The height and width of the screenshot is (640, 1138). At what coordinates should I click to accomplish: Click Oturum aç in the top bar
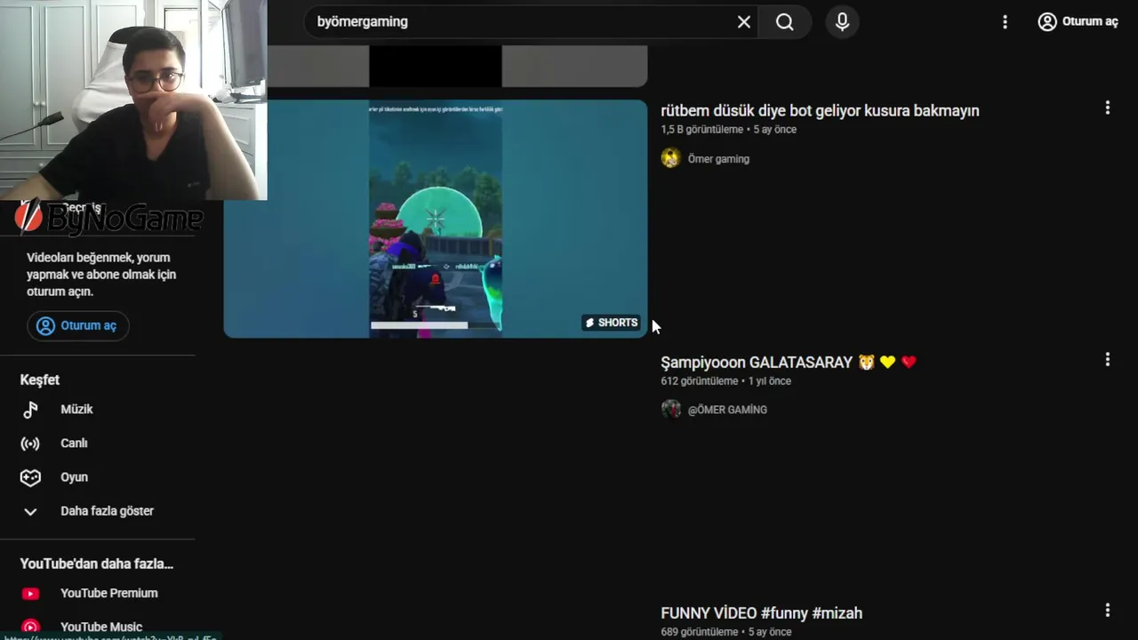[x=1078, y=21]
